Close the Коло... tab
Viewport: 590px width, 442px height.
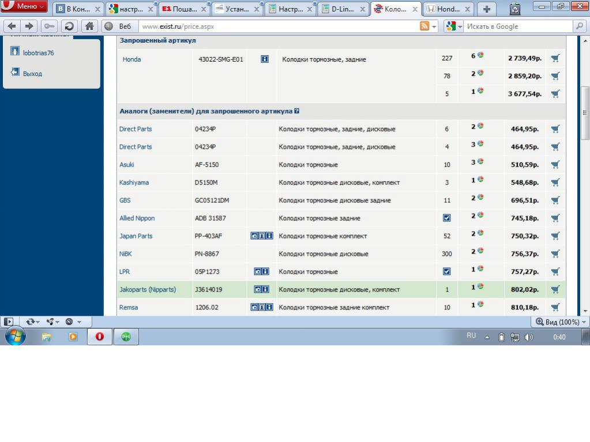(x=415, y=9)
